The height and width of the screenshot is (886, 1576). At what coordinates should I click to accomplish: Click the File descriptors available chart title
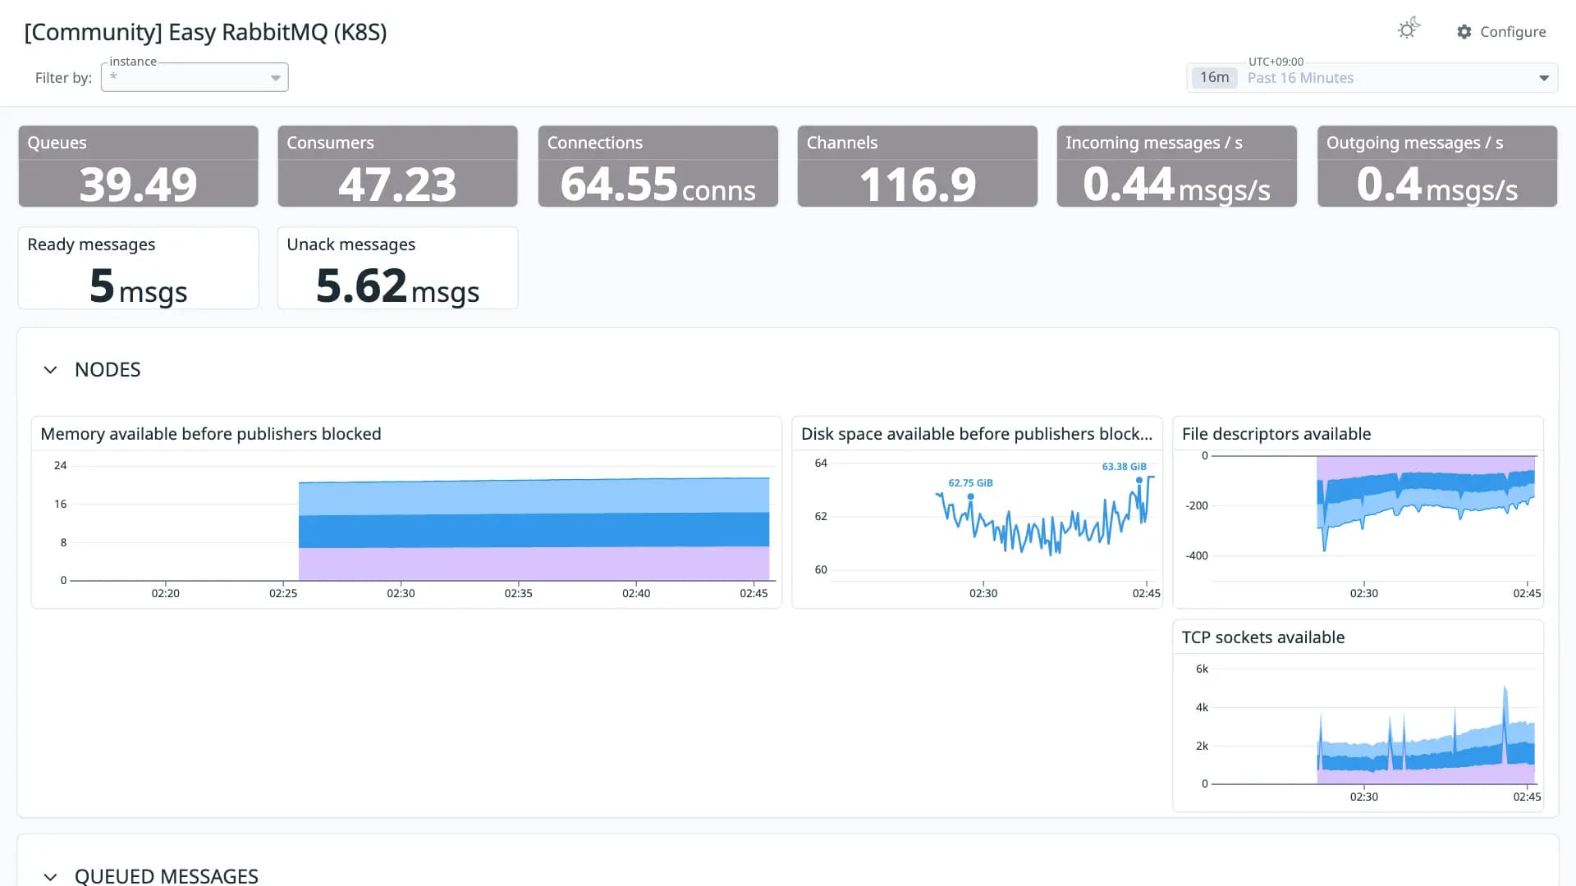pyautogui.click(x=1276, y=434)
